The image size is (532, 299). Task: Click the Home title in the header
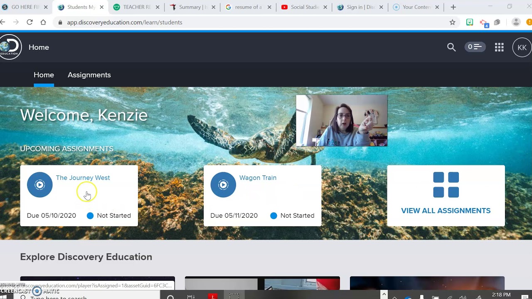point(39,47)
